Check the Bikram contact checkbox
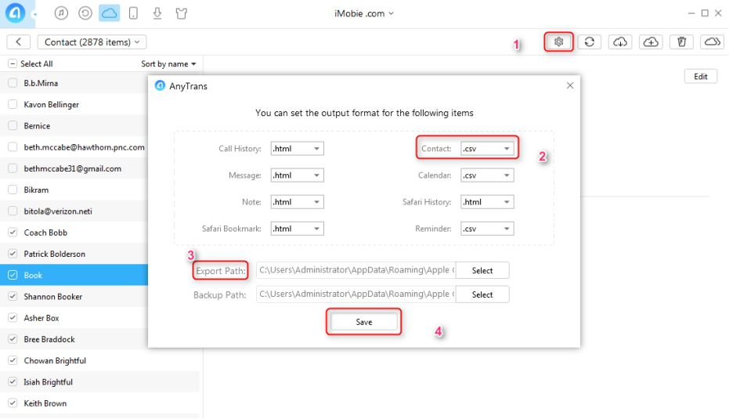The image size is (729, 419). pos(13,190)
